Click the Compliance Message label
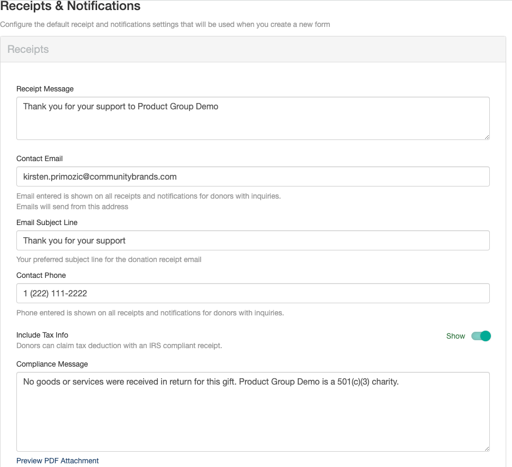This screenshot has width=512, height=467. [52, 364]
